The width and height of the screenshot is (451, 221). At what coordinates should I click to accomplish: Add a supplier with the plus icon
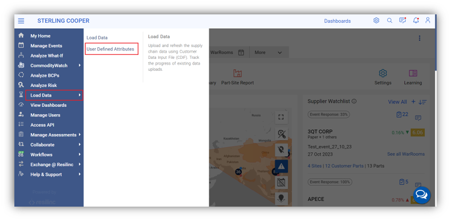[x=413, y=102]
